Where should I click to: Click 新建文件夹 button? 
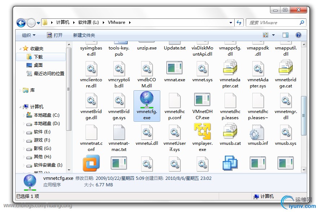[x=84, y=35]
